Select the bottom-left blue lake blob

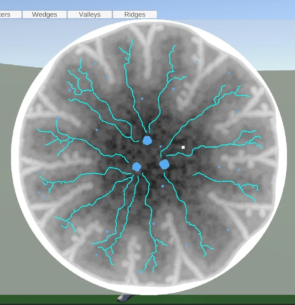coord(137,167)
